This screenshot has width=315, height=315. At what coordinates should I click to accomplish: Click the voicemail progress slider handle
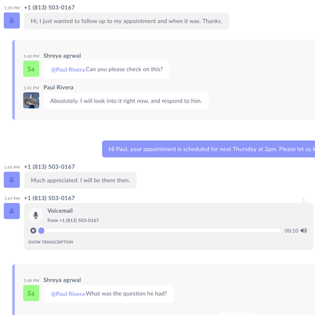(x=42, y=231)
